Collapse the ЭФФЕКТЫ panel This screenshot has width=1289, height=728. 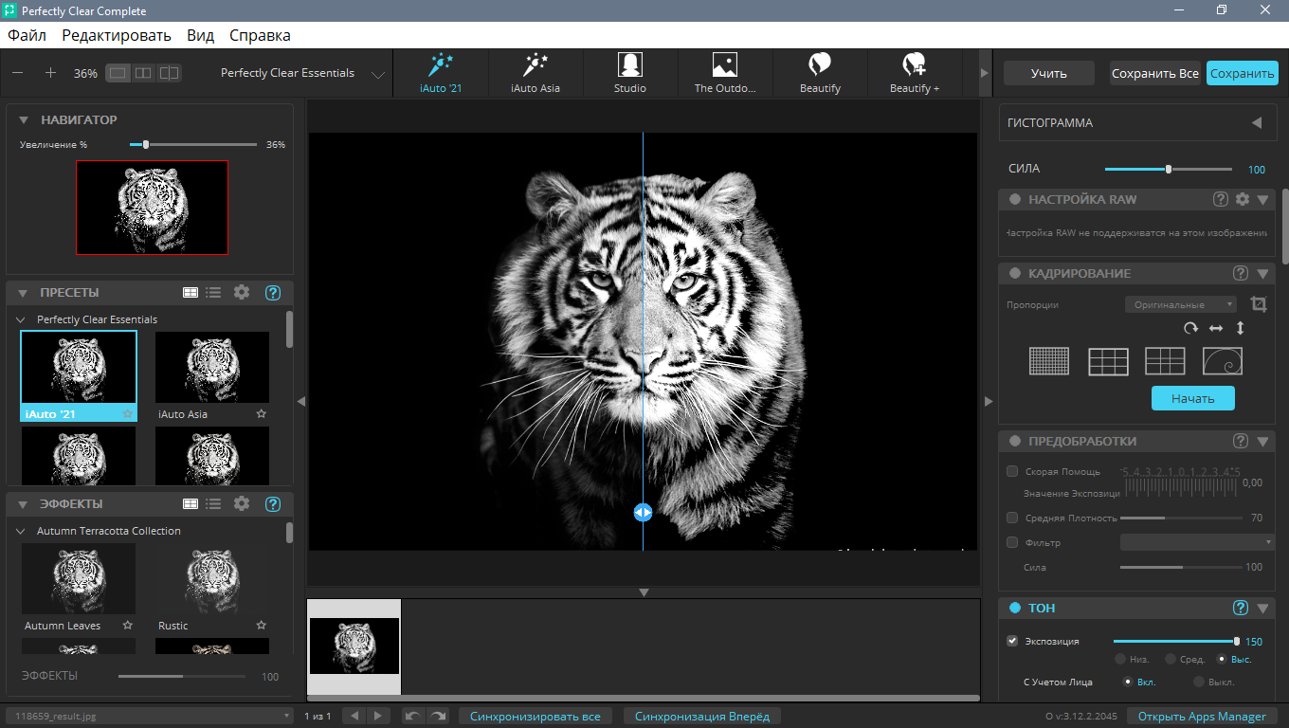[24, 504]
